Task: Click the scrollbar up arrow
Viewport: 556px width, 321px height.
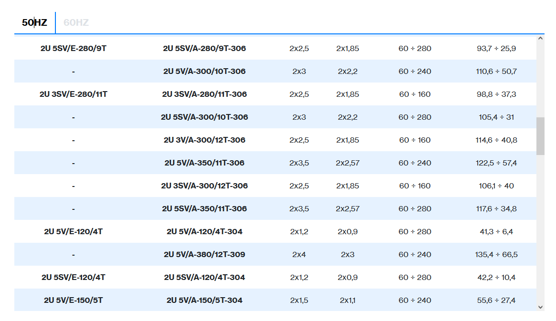Action: pos(540,38)
